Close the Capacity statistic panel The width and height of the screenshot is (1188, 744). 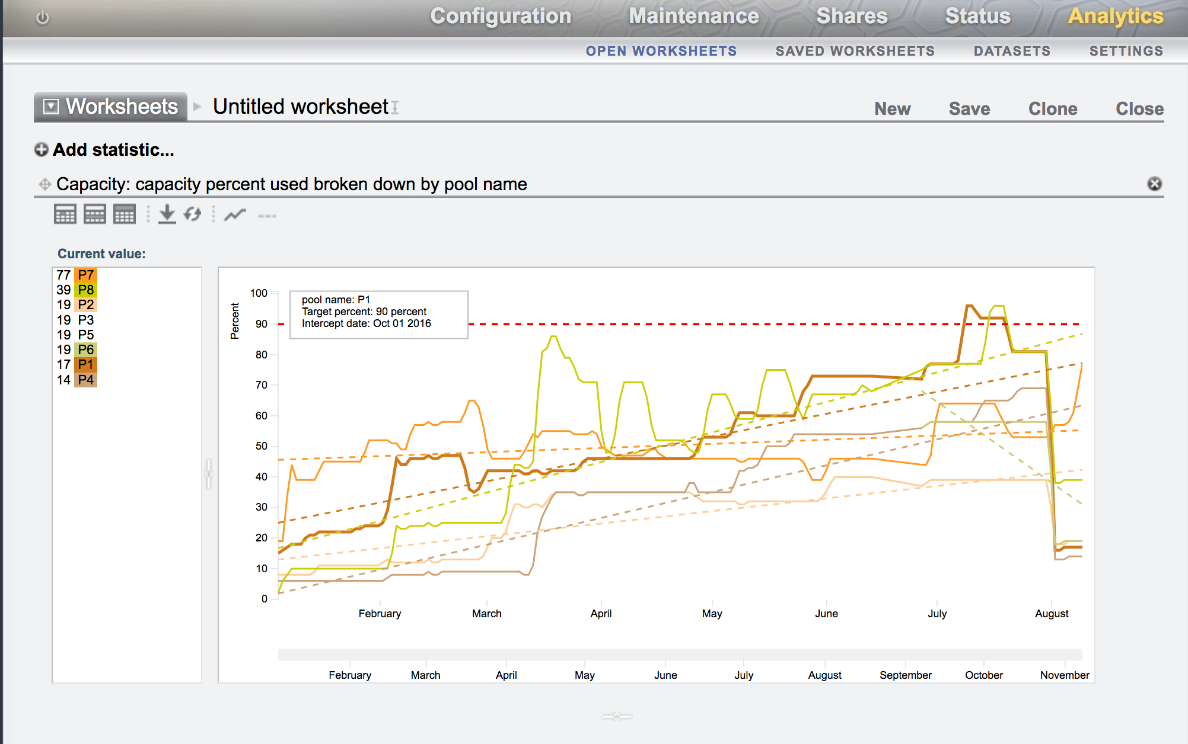pyautogui.click(x=1154, y=184)
